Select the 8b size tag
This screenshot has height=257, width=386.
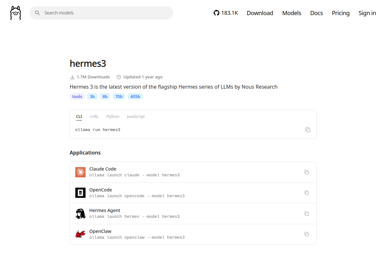pos(105,96)
